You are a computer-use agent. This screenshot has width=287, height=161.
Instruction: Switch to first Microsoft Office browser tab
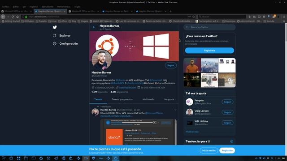pos(17,11)
